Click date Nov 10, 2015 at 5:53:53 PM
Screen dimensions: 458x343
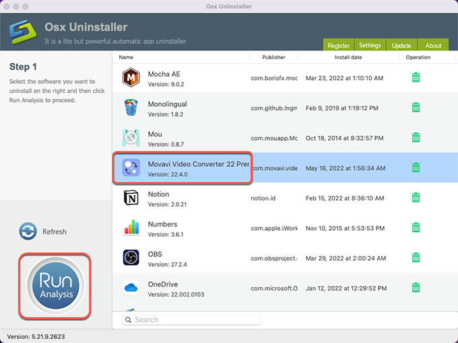(346, 229)
